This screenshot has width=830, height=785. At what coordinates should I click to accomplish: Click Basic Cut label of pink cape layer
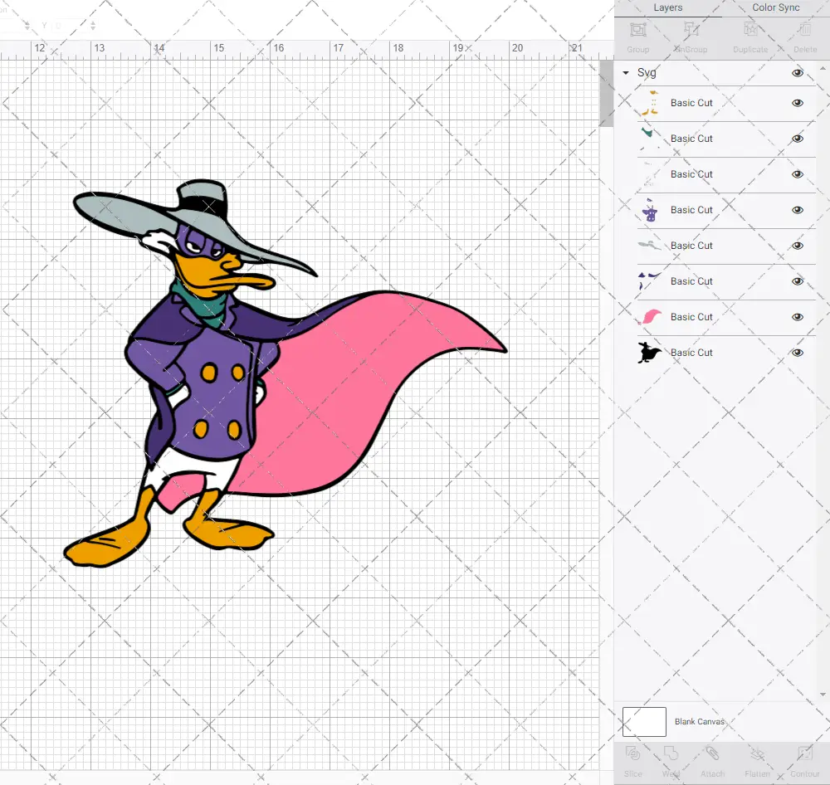(691, 316)
